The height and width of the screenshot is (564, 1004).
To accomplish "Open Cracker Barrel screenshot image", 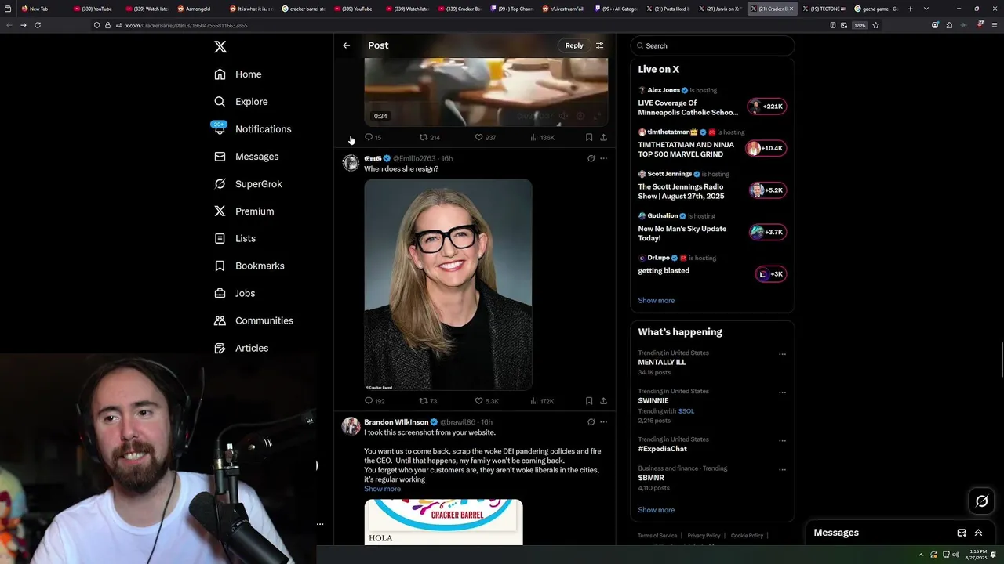I will [443, 522].
